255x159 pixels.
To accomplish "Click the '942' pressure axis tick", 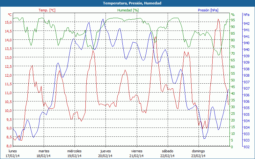I will point(246,24).
